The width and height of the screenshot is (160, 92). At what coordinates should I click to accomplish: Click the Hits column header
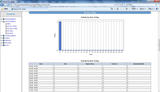tap(65, 64)
